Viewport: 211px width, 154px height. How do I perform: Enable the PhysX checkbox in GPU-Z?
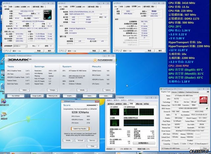(x=188, y=144)
